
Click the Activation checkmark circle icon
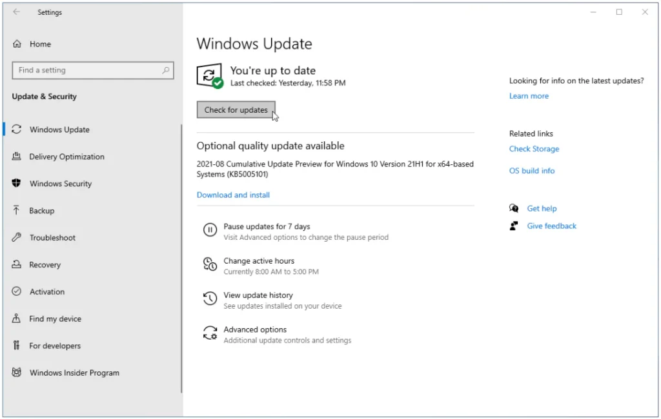pos(16,291)
